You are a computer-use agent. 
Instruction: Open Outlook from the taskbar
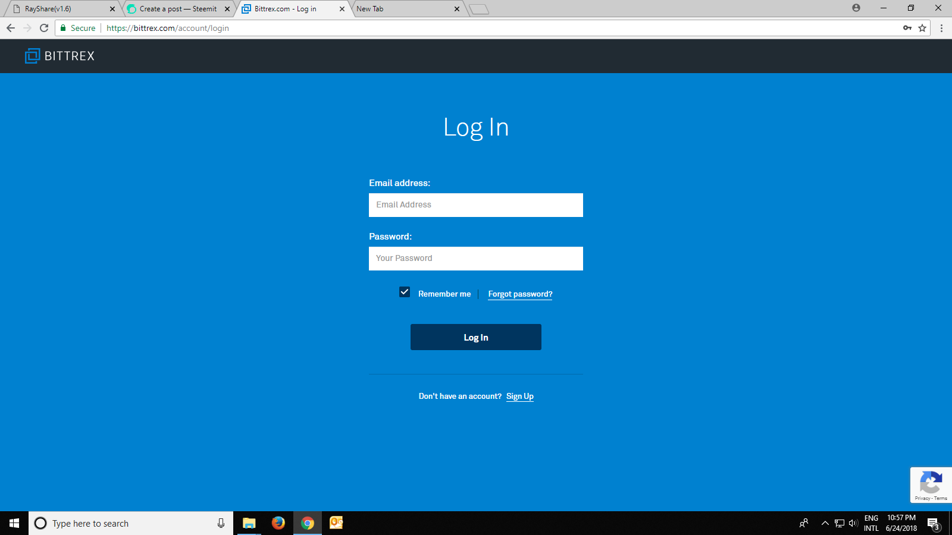(x=336, y=523)
